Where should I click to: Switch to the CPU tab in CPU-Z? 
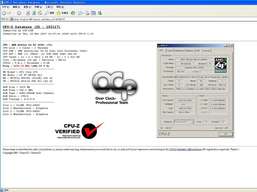click(161, 50)
